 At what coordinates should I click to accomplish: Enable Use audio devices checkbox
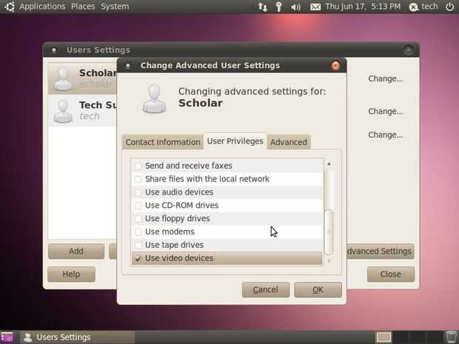(x=138, y=192)
